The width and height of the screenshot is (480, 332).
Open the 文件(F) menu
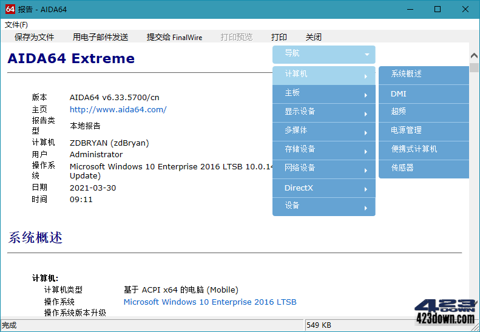point(16,25)
